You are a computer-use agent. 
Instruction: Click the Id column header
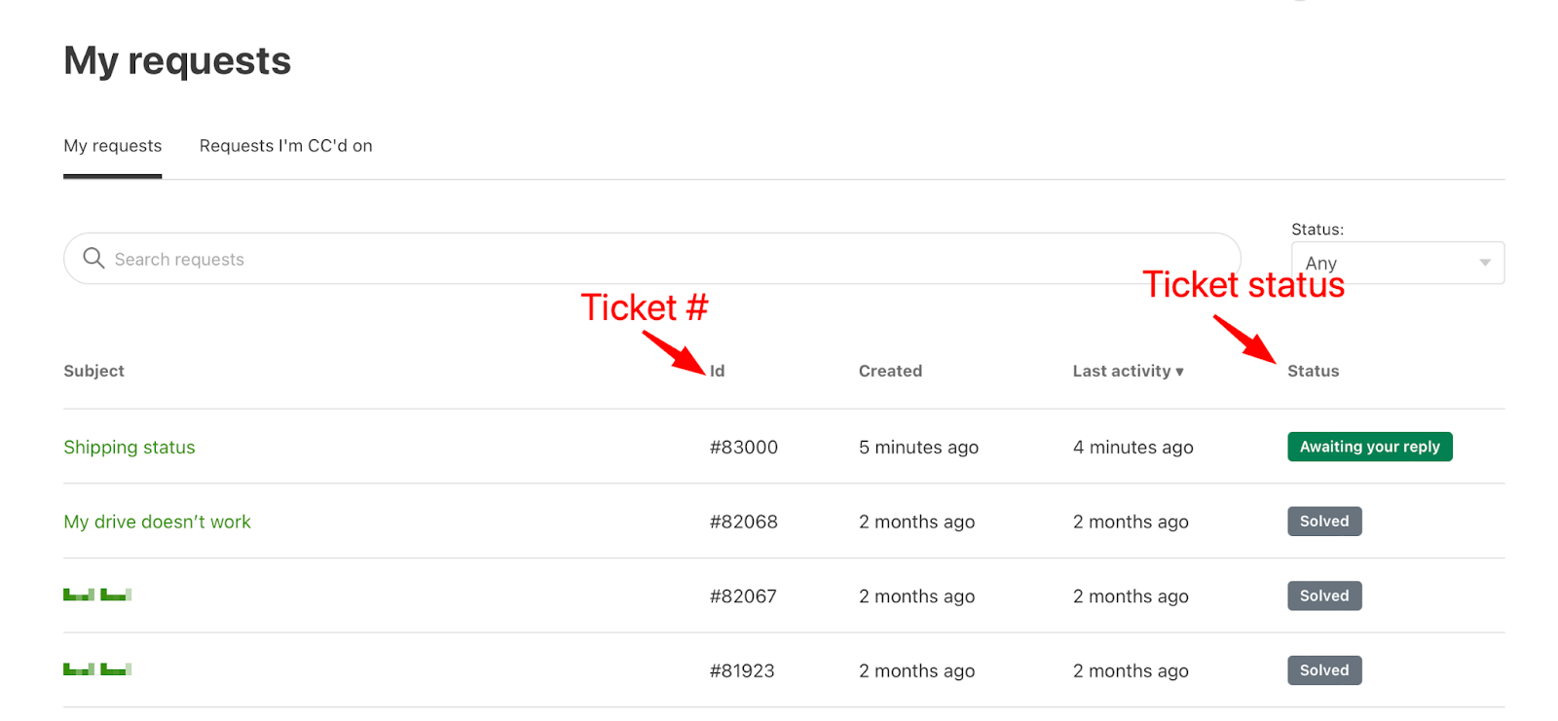click(718, 371)
